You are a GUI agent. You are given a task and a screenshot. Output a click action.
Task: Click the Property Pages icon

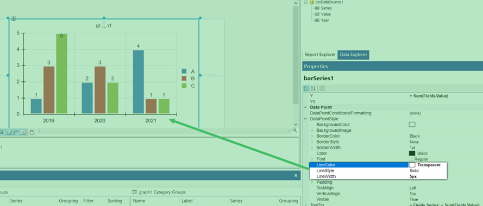pyautogui.click(x=322, y=88)
